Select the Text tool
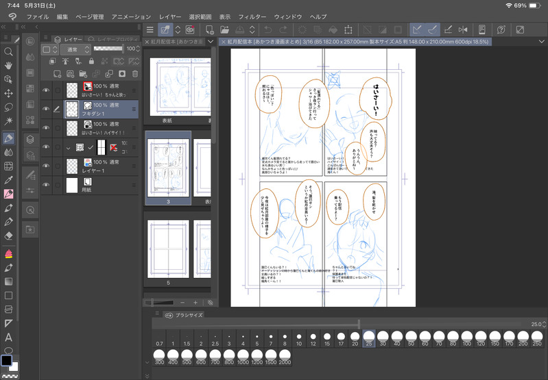 click(x=9, y=337)
